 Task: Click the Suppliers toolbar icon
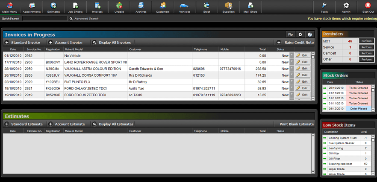(x=228, y=7)
